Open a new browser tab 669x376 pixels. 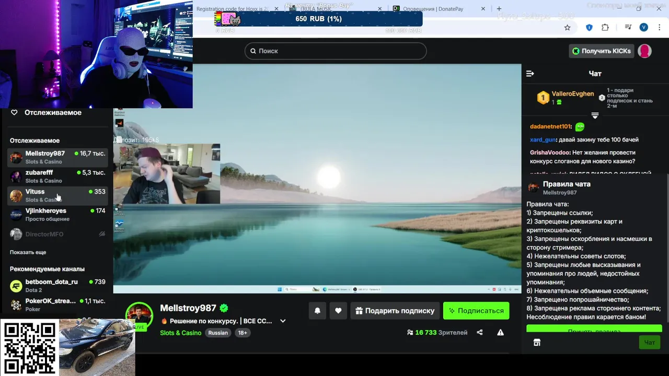point(499,9)
